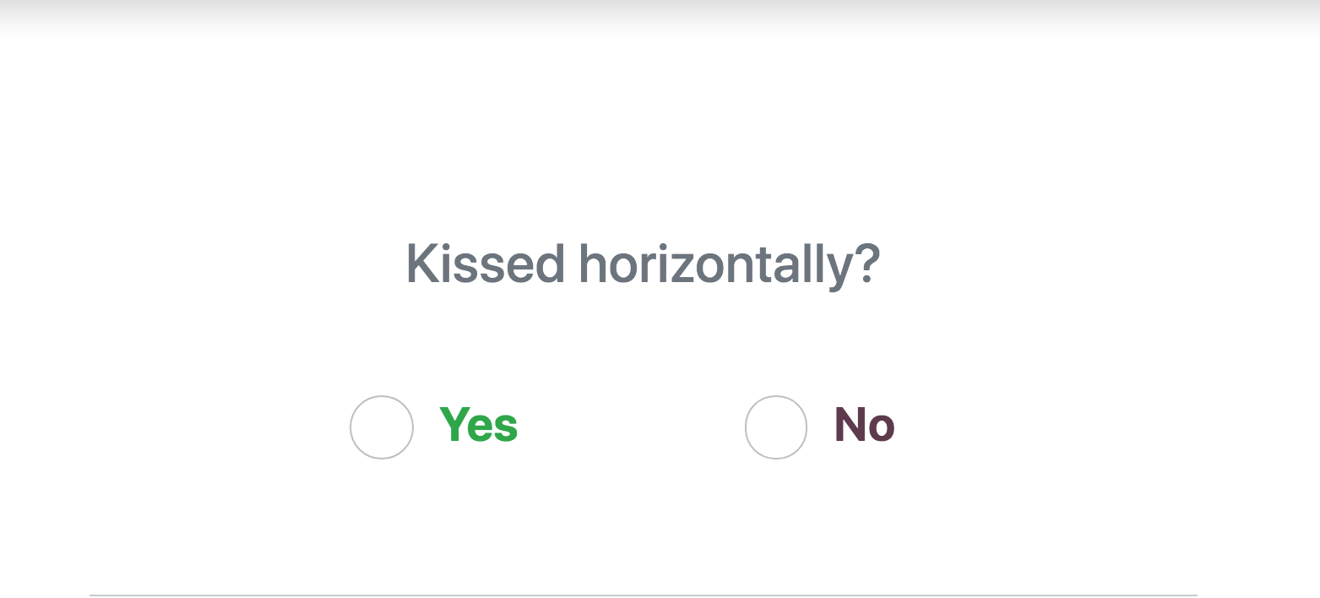Click the horizontal divider line below options

[x=644, y=595]
